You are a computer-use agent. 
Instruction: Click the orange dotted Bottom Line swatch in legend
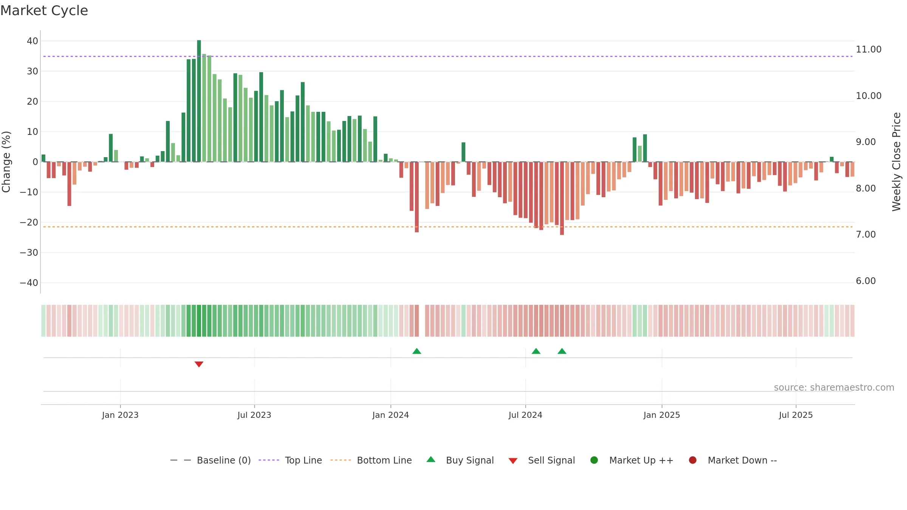click(x=341, y=460)
